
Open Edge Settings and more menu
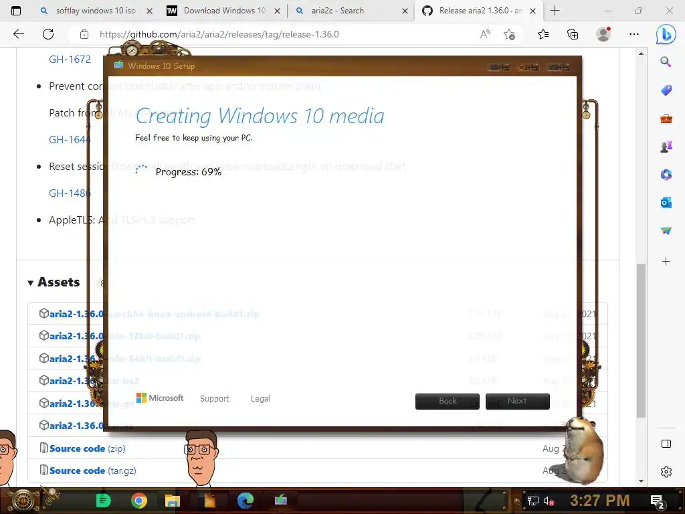(634, 34)
